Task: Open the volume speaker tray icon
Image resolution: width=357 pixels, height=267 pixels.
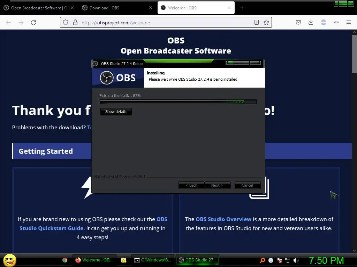Action: pyautogui.click(x=296, y=260)
